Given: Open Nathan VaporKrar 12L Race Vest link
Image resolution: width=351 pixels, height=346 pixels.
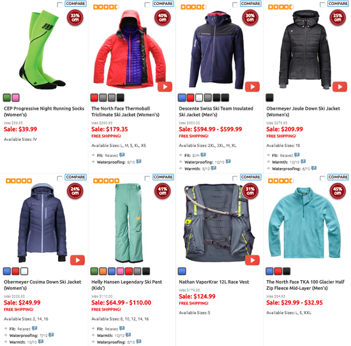Looking at the screenshot, I should click(x=214, y=282).
